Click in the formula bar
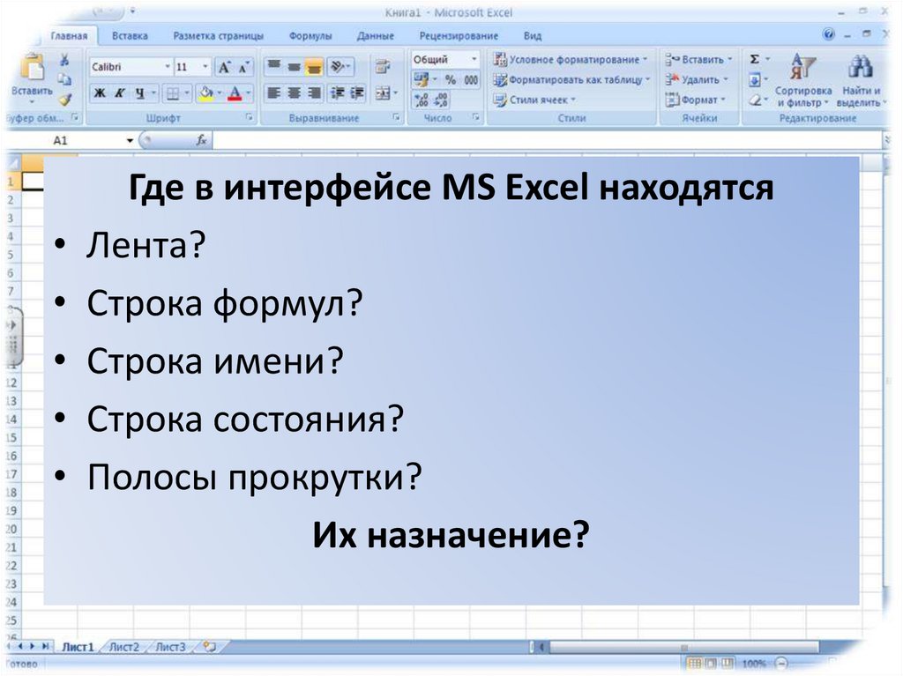This screenshot has height=676, width=903. click(x=547, y=140)
